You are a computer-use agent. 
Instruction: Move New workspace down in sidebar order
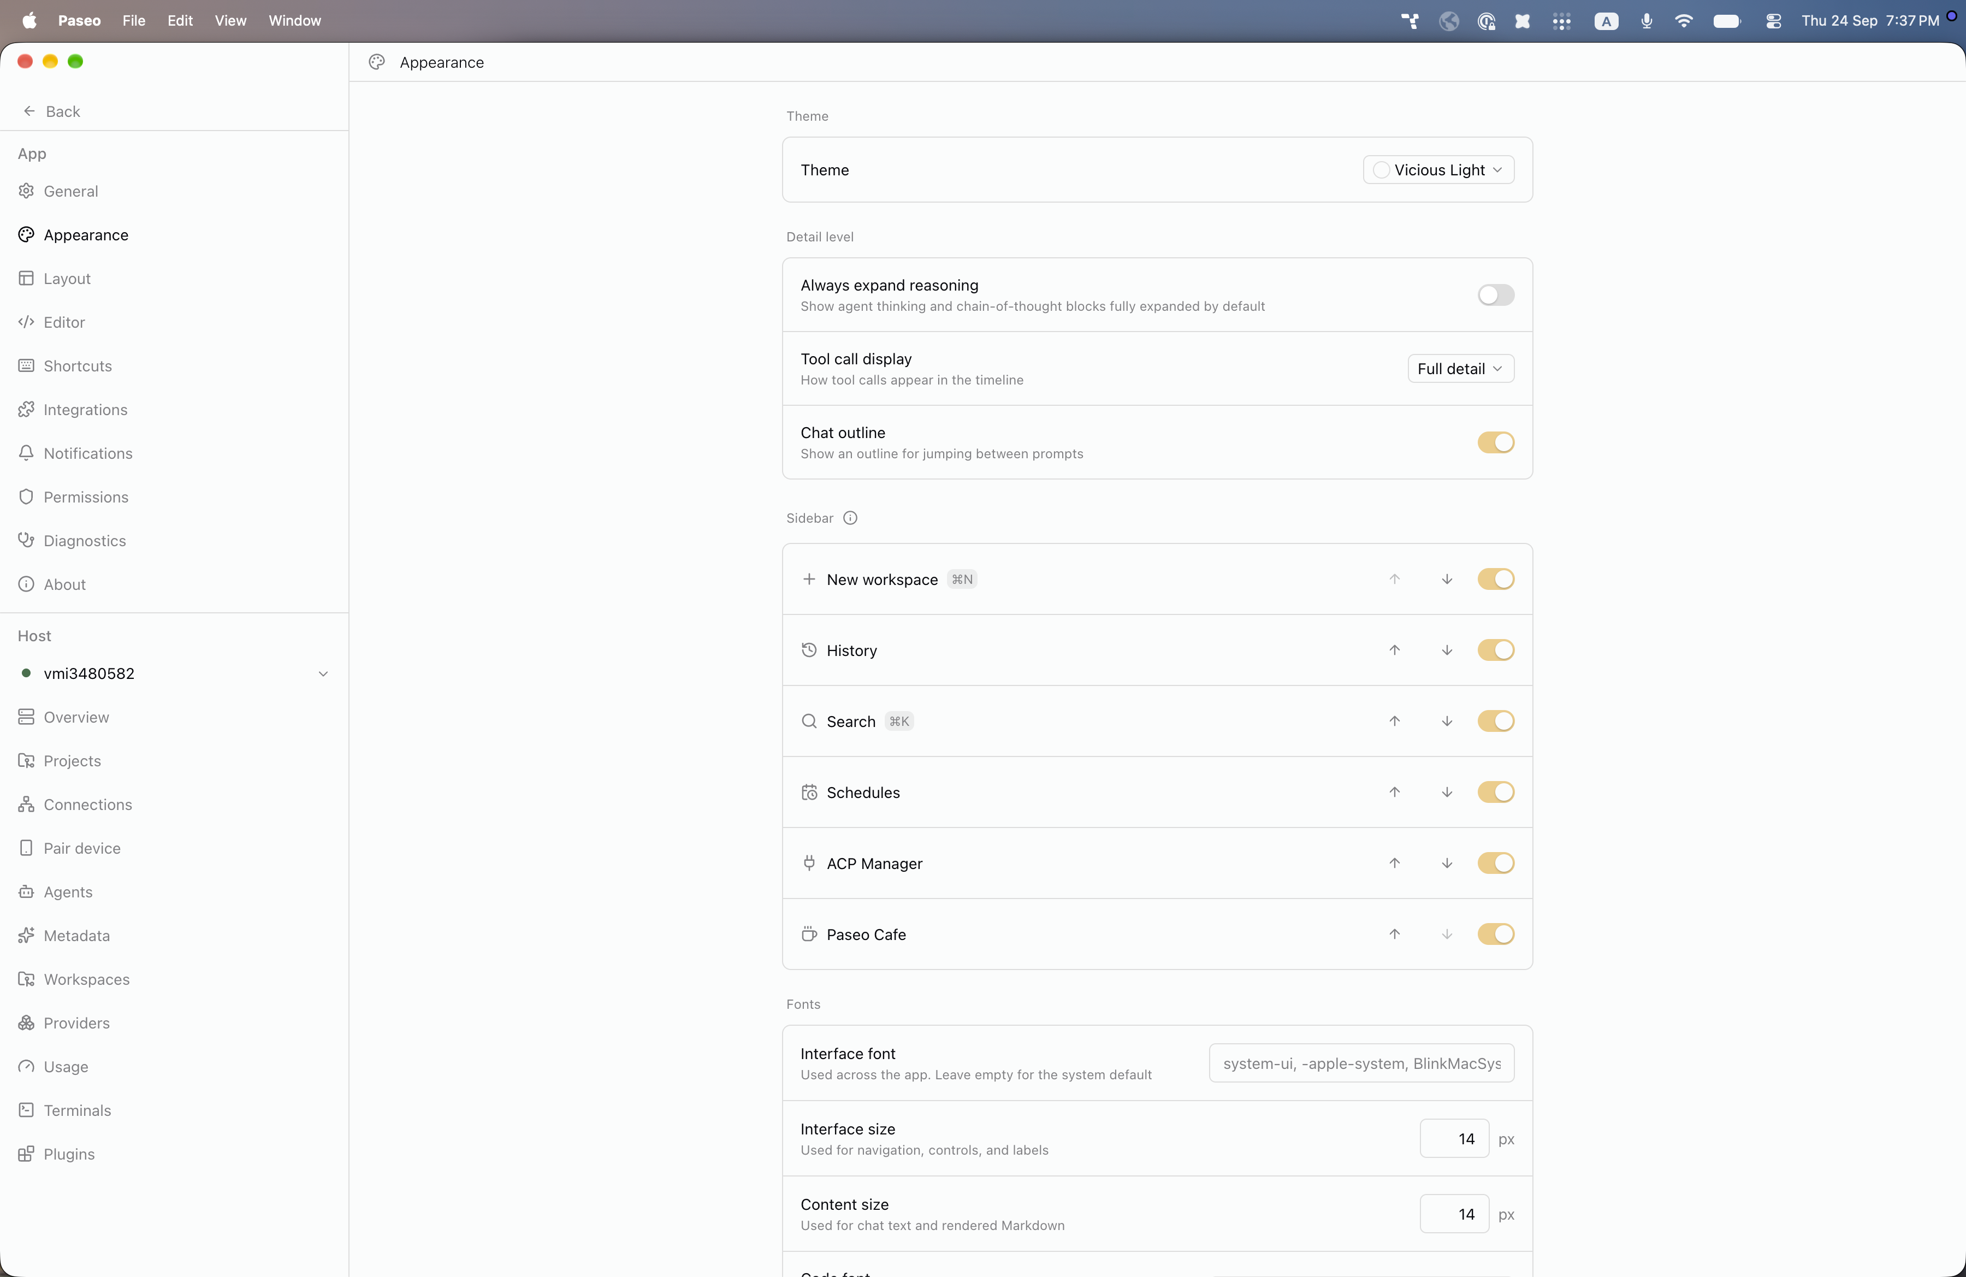point(1447,579)
